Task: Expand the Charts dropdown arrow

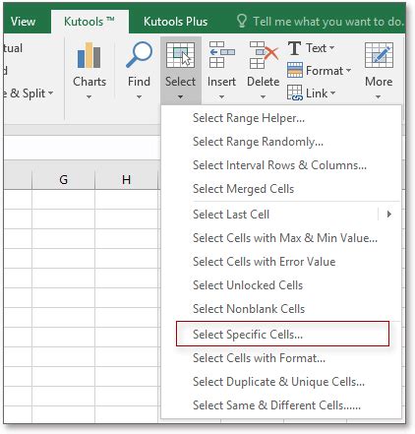Action: point(89,97)
